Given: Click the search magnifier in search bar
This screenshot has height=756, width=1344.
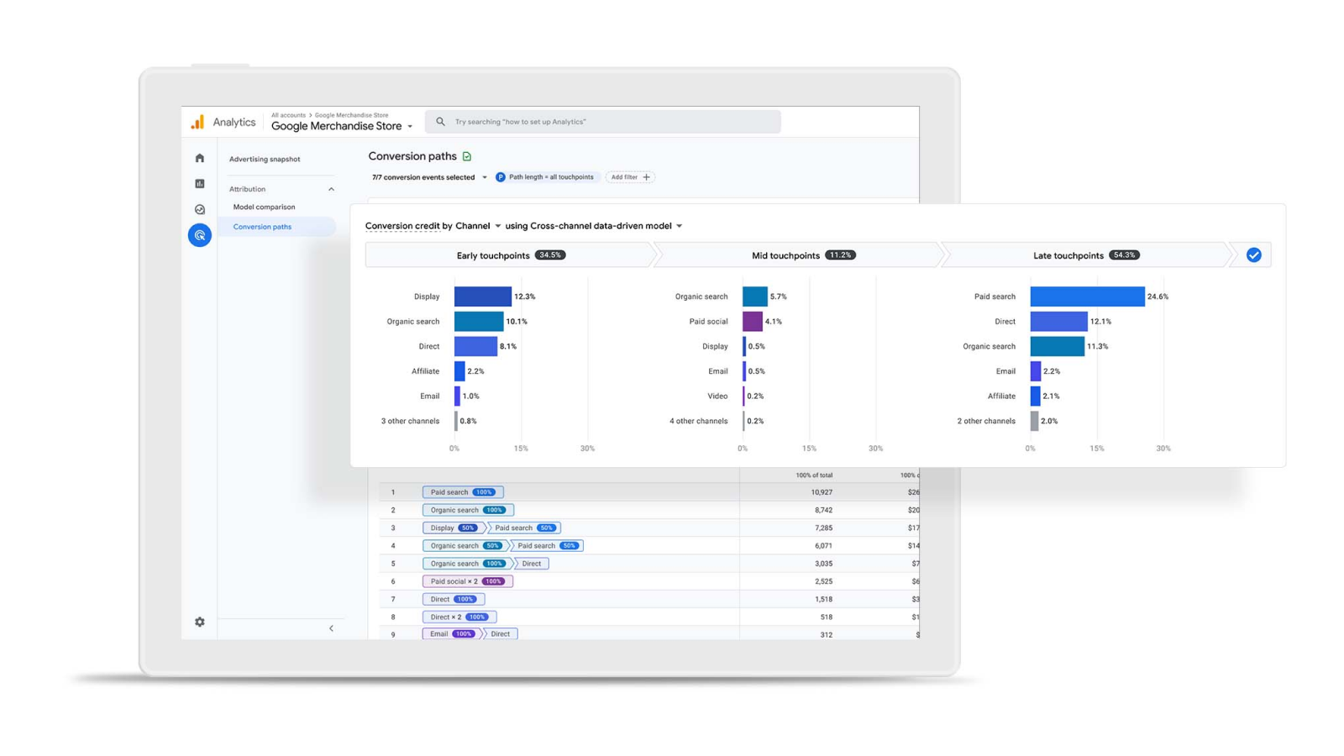Looking at the screenshot, I should point(440,121).
